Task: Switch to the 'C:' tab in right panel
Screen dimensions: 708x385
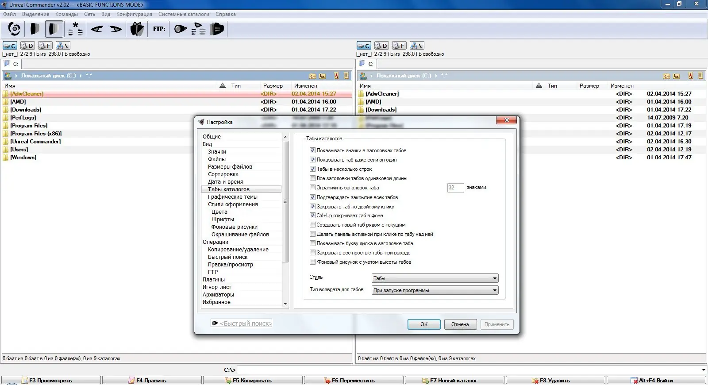Action: pos(367,64)
